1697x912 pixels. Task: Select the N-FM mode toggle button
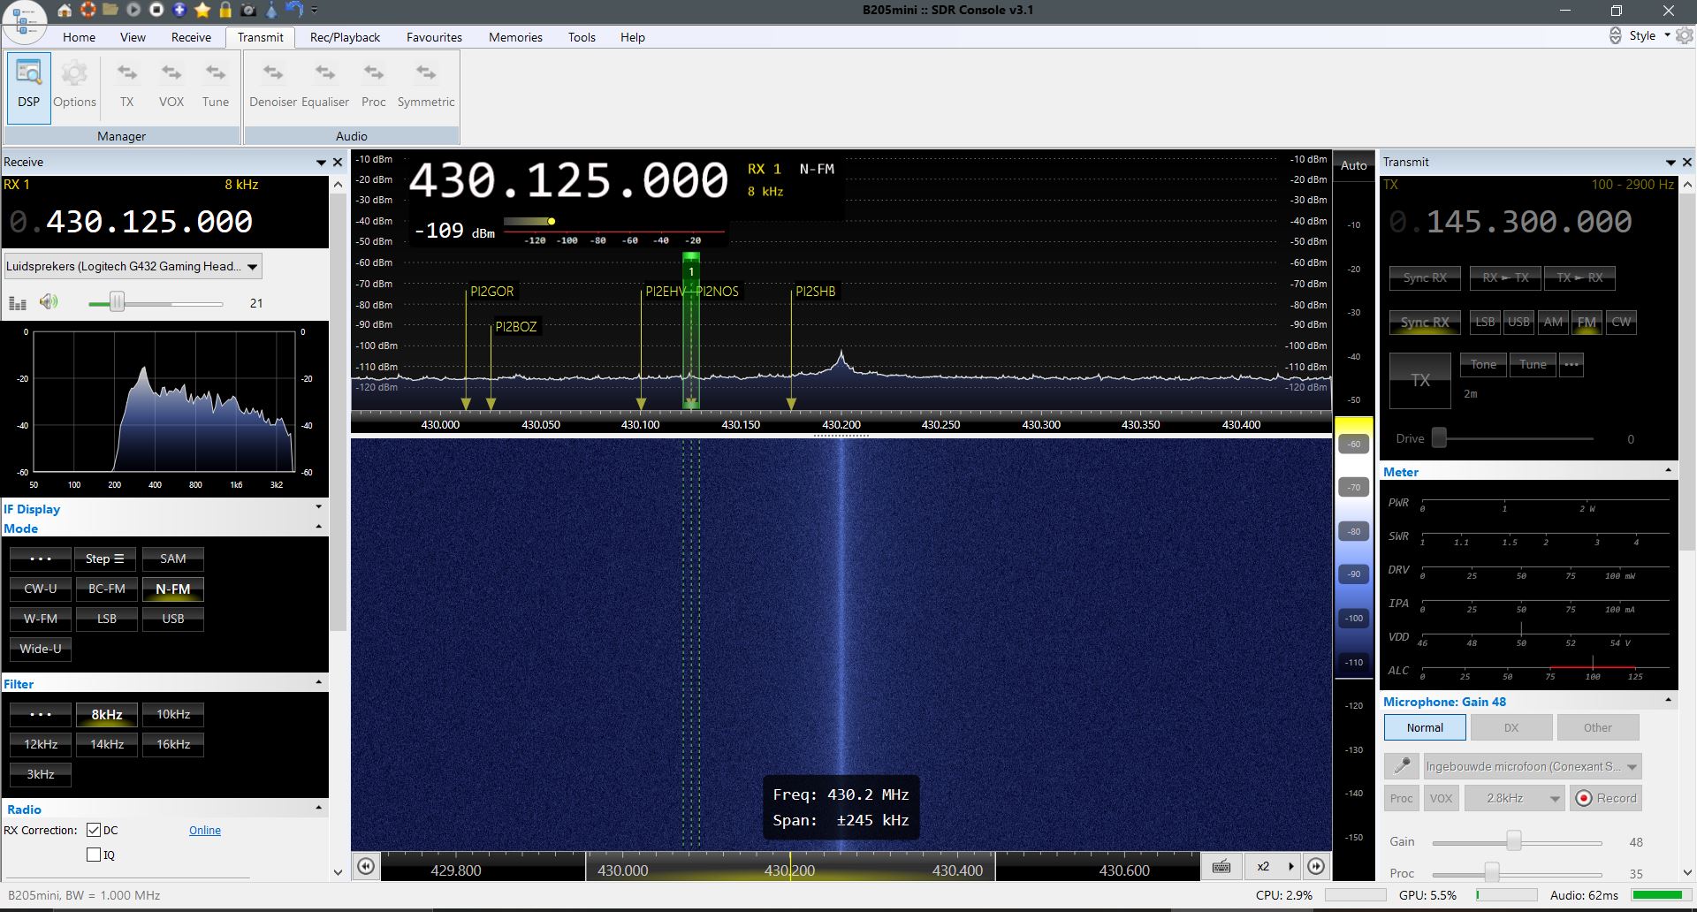tap(173, 589)
